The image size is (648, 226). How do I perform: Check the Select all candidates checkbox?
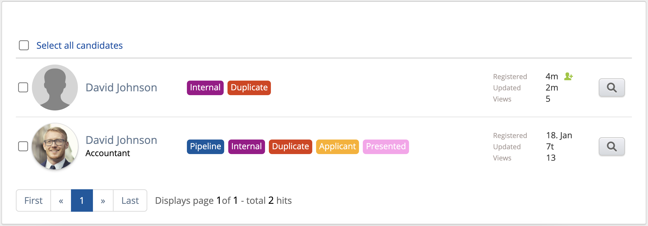(x=24, y=45)
